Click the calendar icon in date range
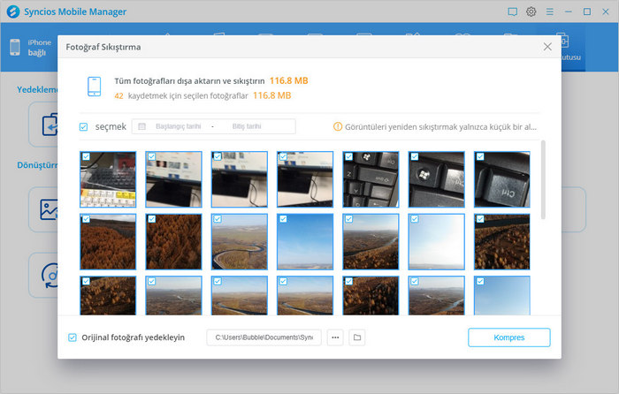This screenshot has width=619, height=394. click(142, 126)
